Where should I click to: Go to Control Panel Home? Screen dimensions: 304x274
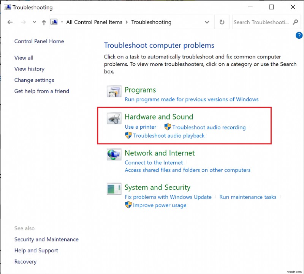pyautogui.click(x=39, y=41)
